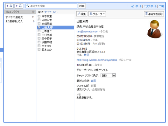The height and width of the screenshot is (126, 168).
Task: Click the add new group icon button
Action: tap(19, 6)
